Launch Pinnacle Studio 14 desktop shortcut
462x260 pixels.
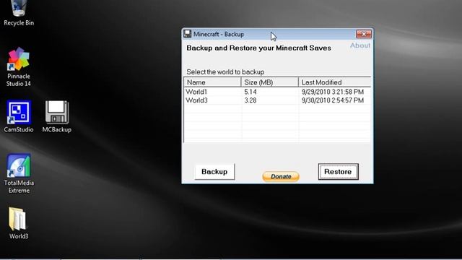19,67
